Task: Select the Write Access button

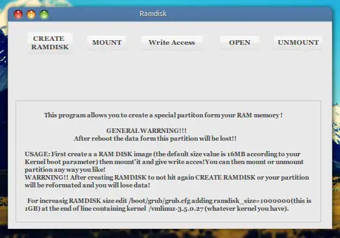Action: click(x=172, y=43)
